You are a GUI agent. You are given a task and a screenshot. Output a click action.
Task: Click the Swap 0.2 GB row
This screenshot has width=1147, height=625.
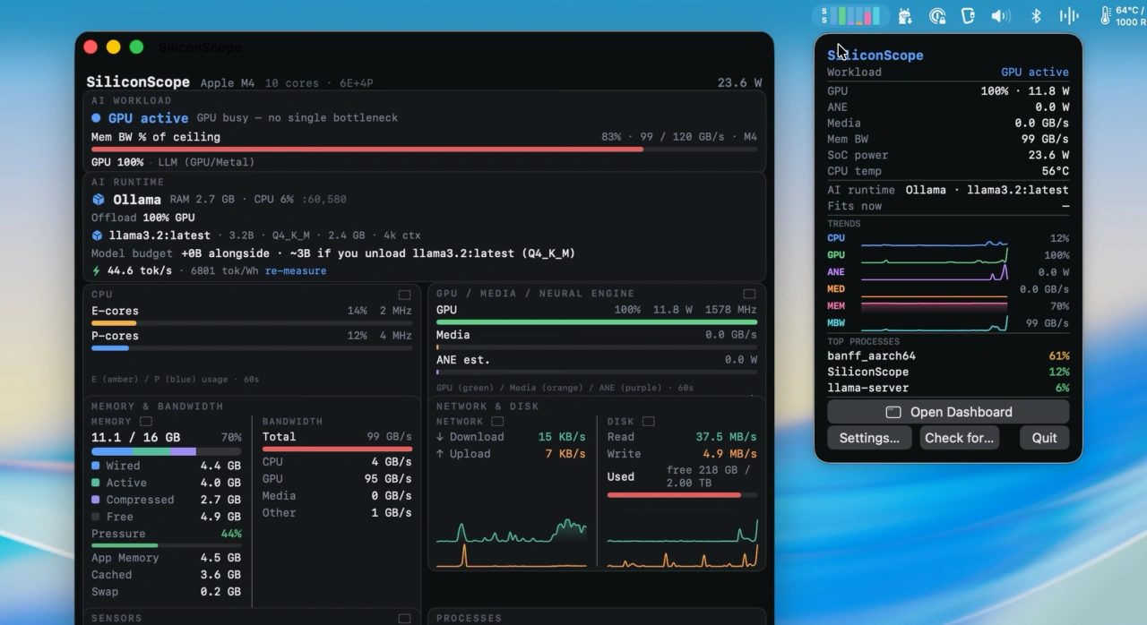coord(166,592)
